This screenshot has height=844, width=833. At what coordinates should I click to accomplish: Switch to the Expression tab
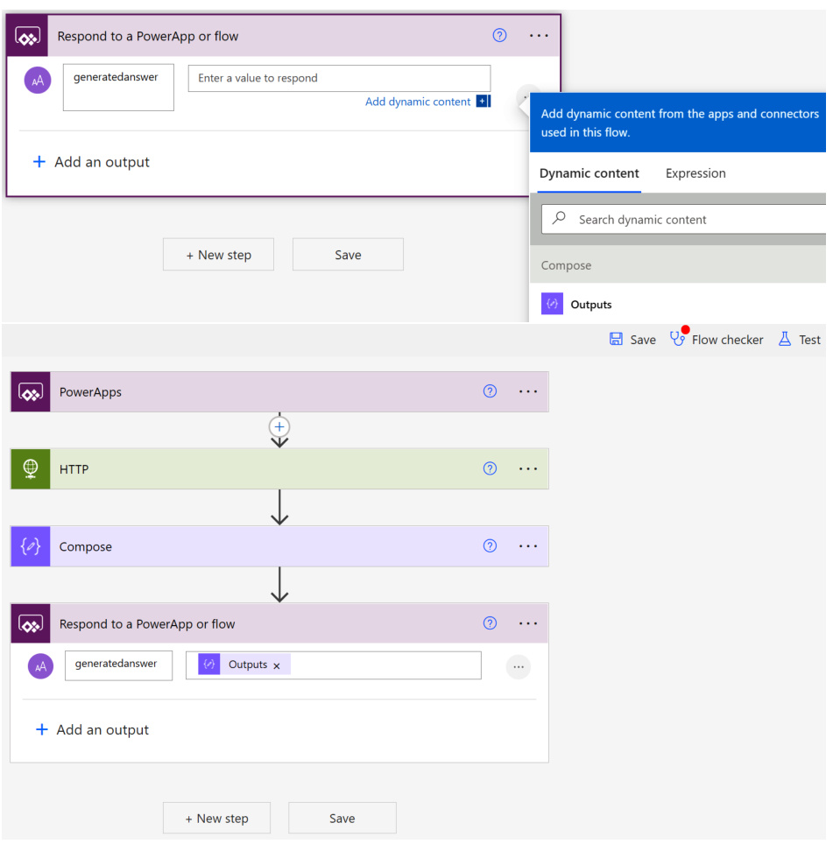[x=695, y=173]
